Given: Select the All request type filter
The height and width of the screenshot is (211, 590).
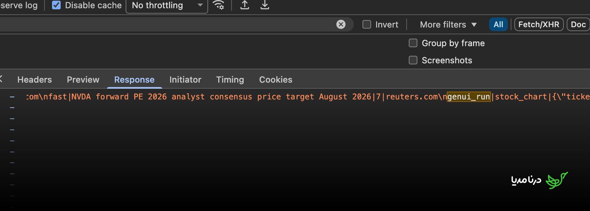Looking at the screenshot, I should pos(498,24).
